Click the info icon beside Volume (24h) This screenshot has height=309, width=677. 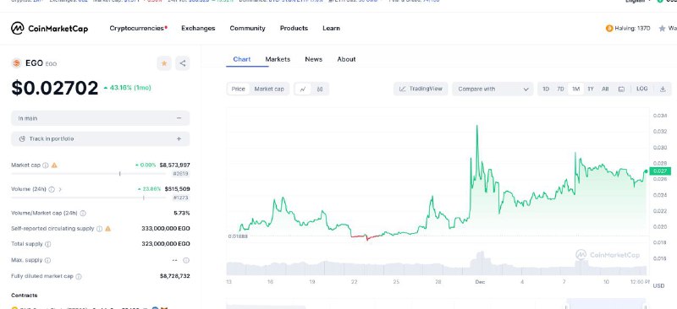coord(52,189)
